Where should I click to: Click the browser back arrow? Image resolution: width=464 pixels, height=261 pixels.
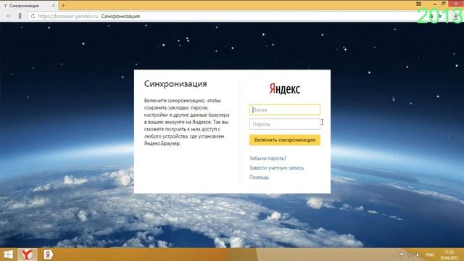tap(9, 16)
